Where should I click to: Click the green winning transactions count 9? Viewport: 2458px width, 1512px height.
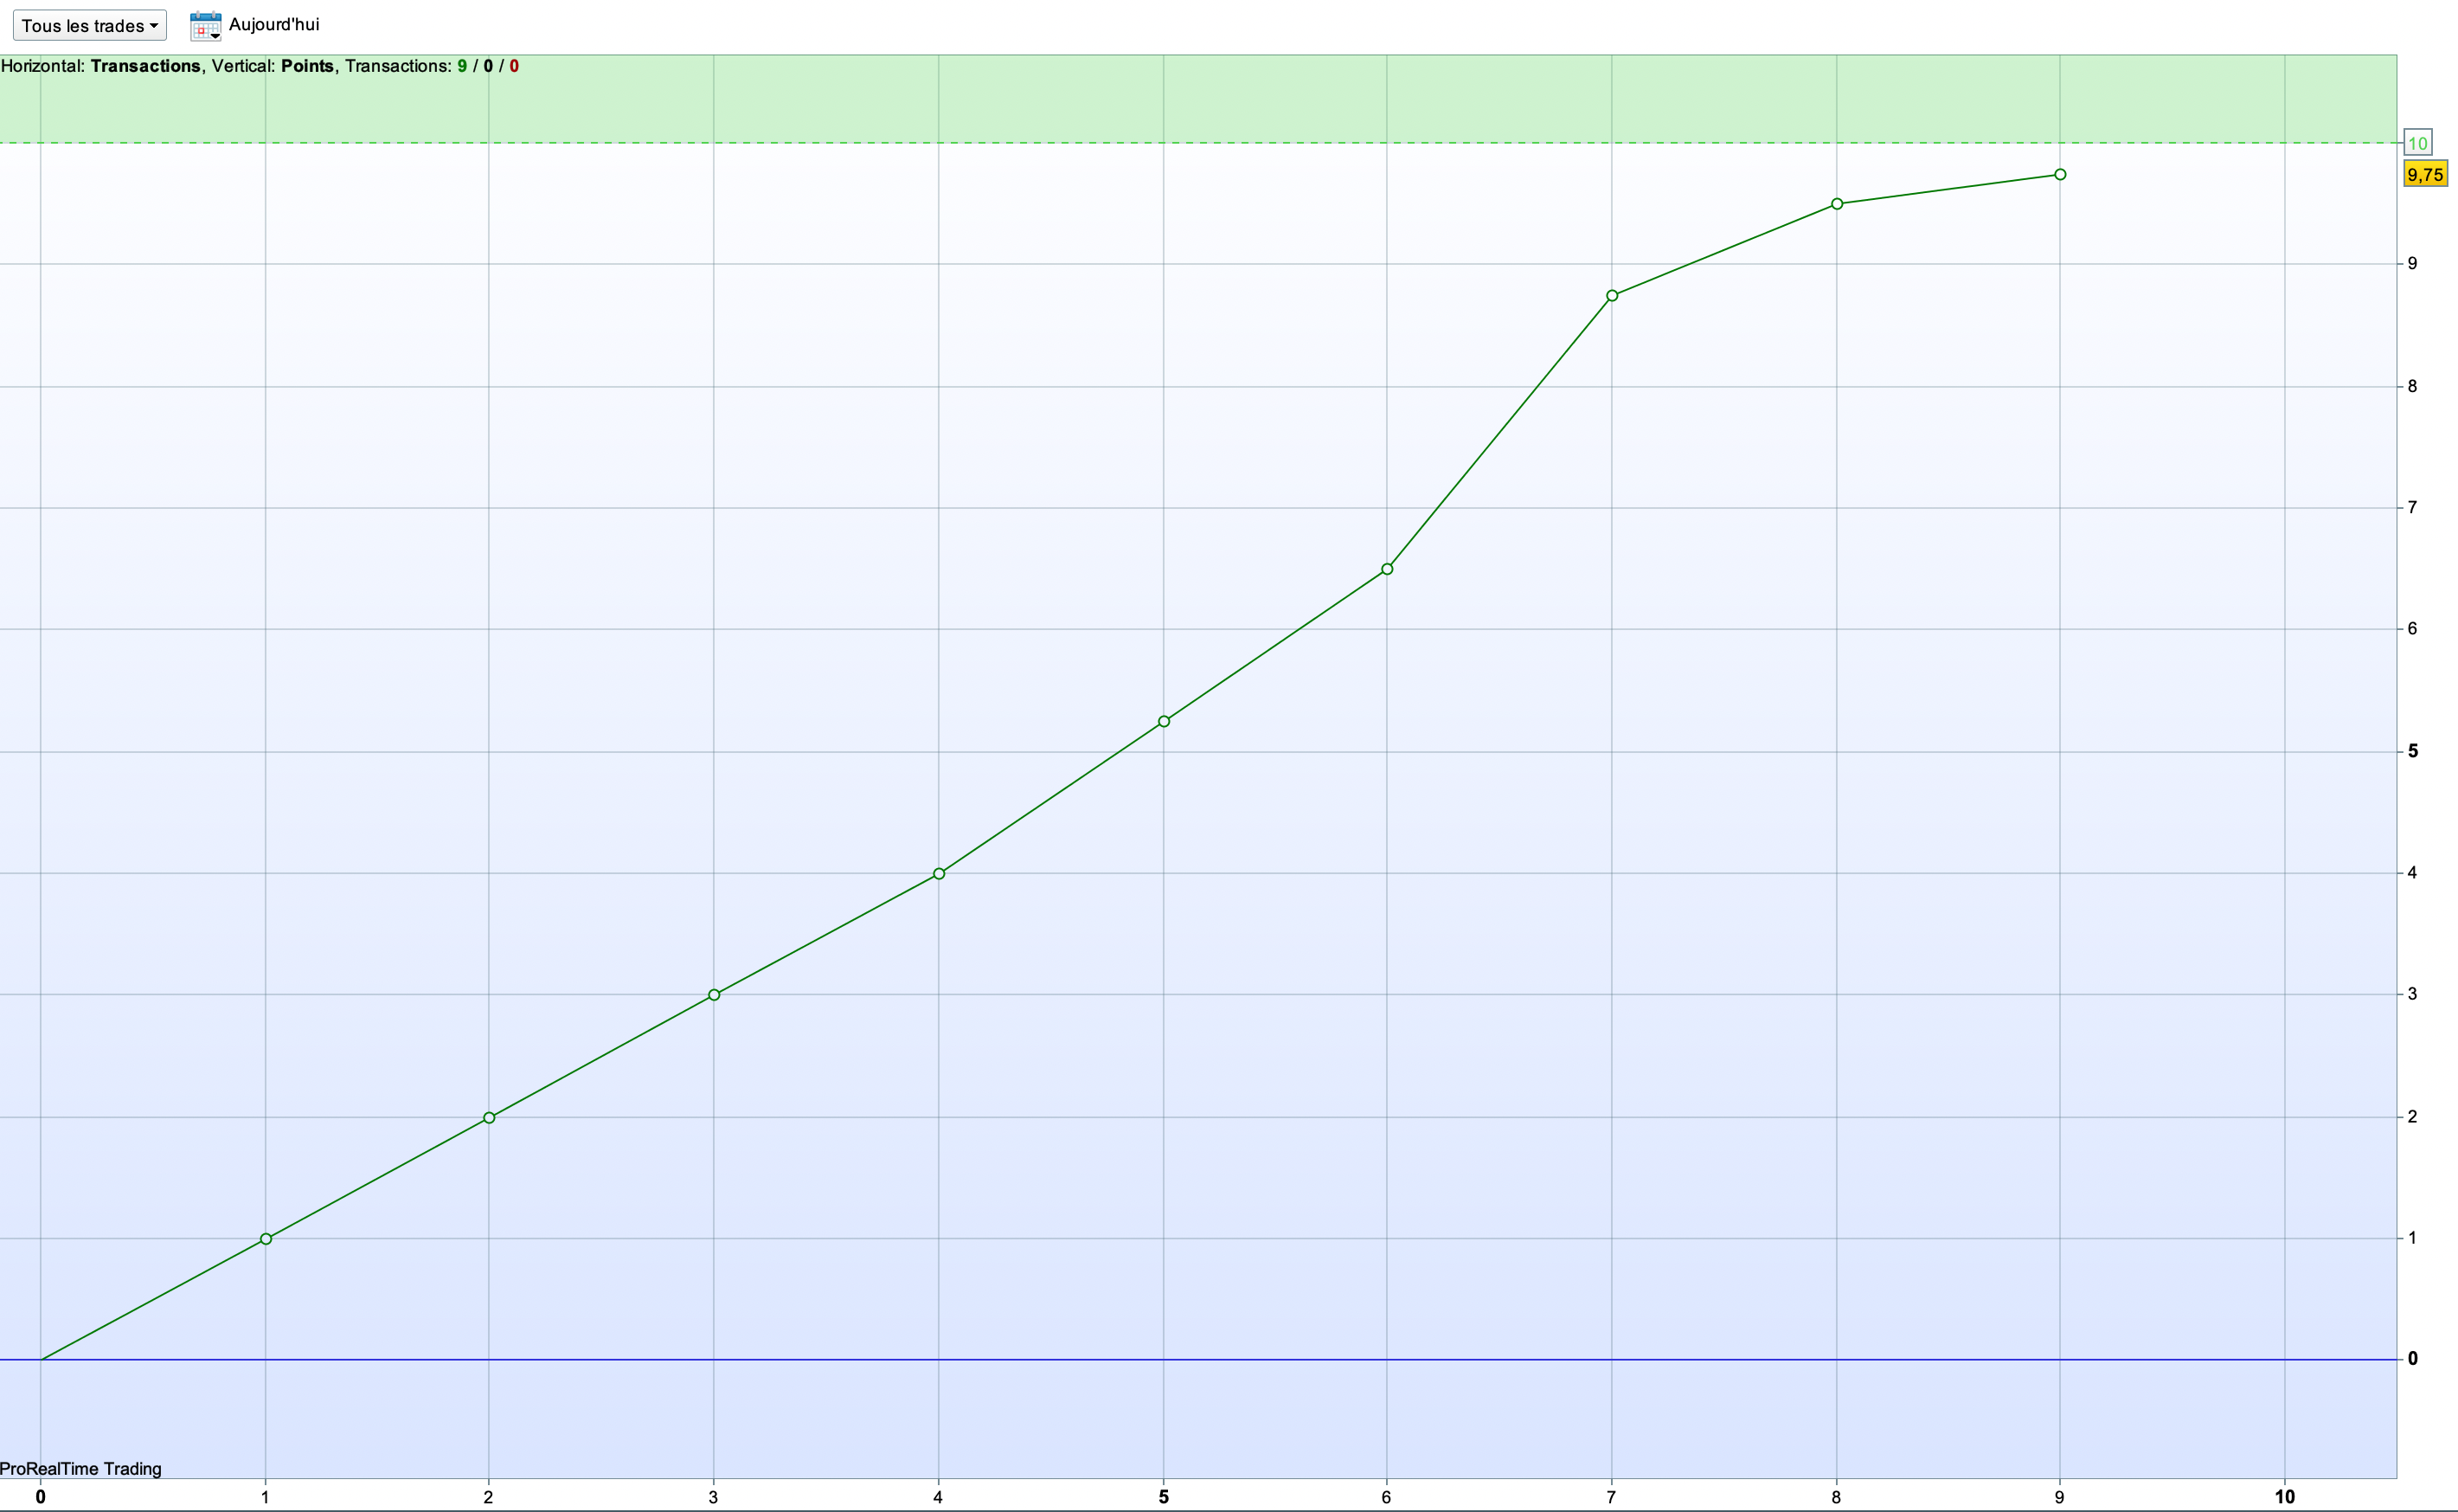pyautogui.click(x=462, y=66)
